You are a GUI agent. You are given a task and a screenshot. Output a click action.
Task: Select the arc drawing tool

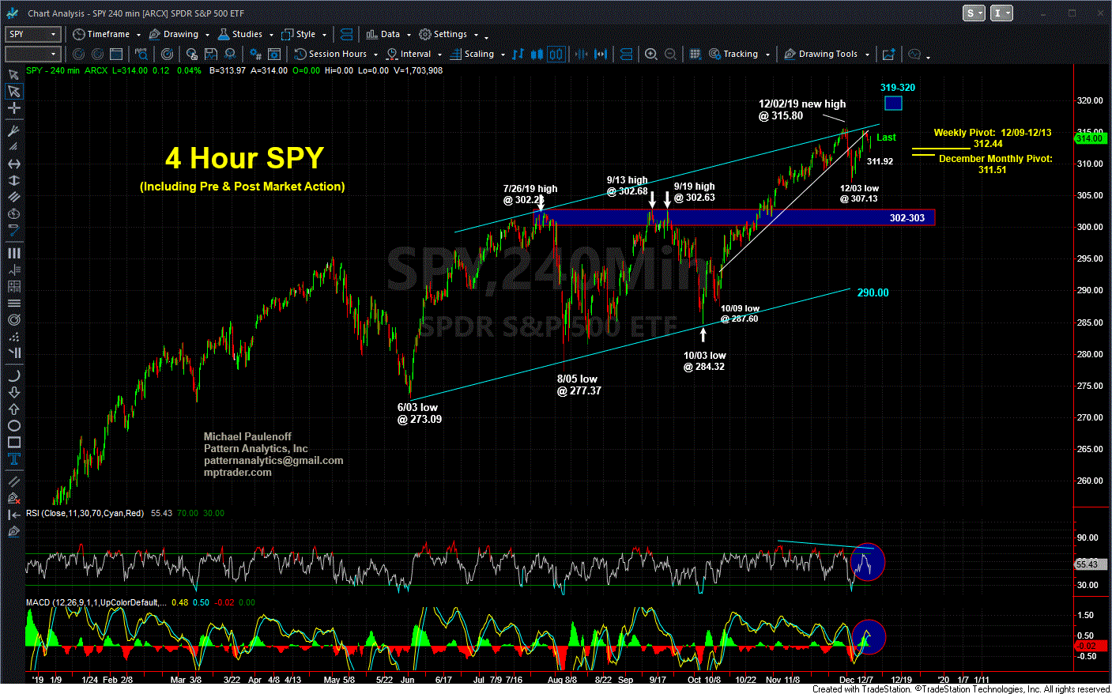click(13, 375)
